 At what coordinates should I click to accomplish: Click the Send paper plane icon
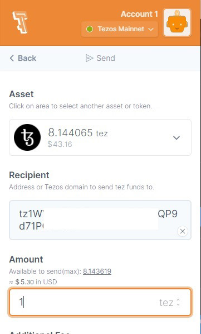(89, 58)
